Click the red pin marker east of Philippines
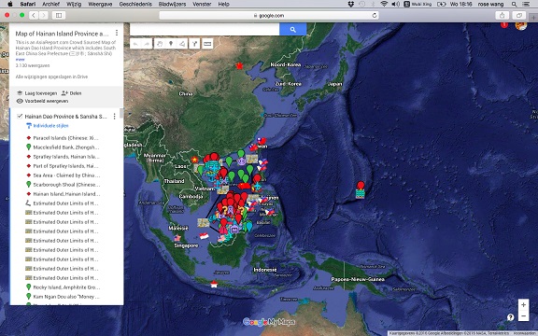Viewport: 538px width, 336px height. pos(361,186)
